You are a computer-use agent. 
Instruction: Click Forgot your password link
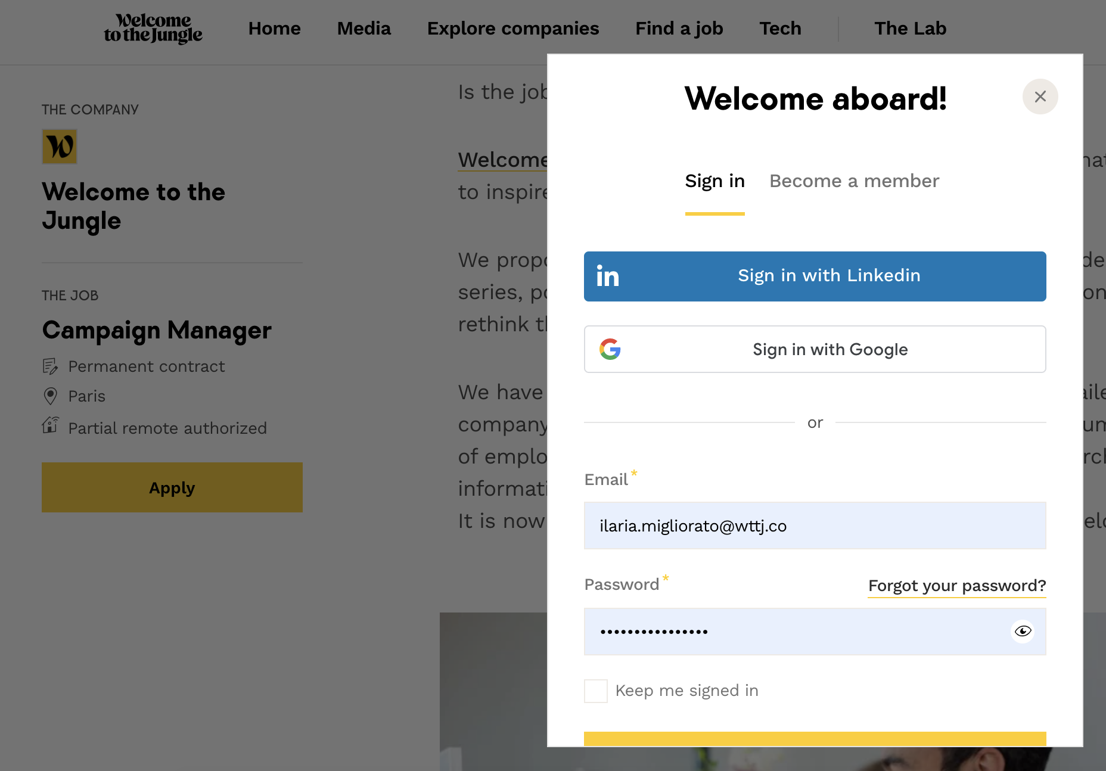[956, 586]
